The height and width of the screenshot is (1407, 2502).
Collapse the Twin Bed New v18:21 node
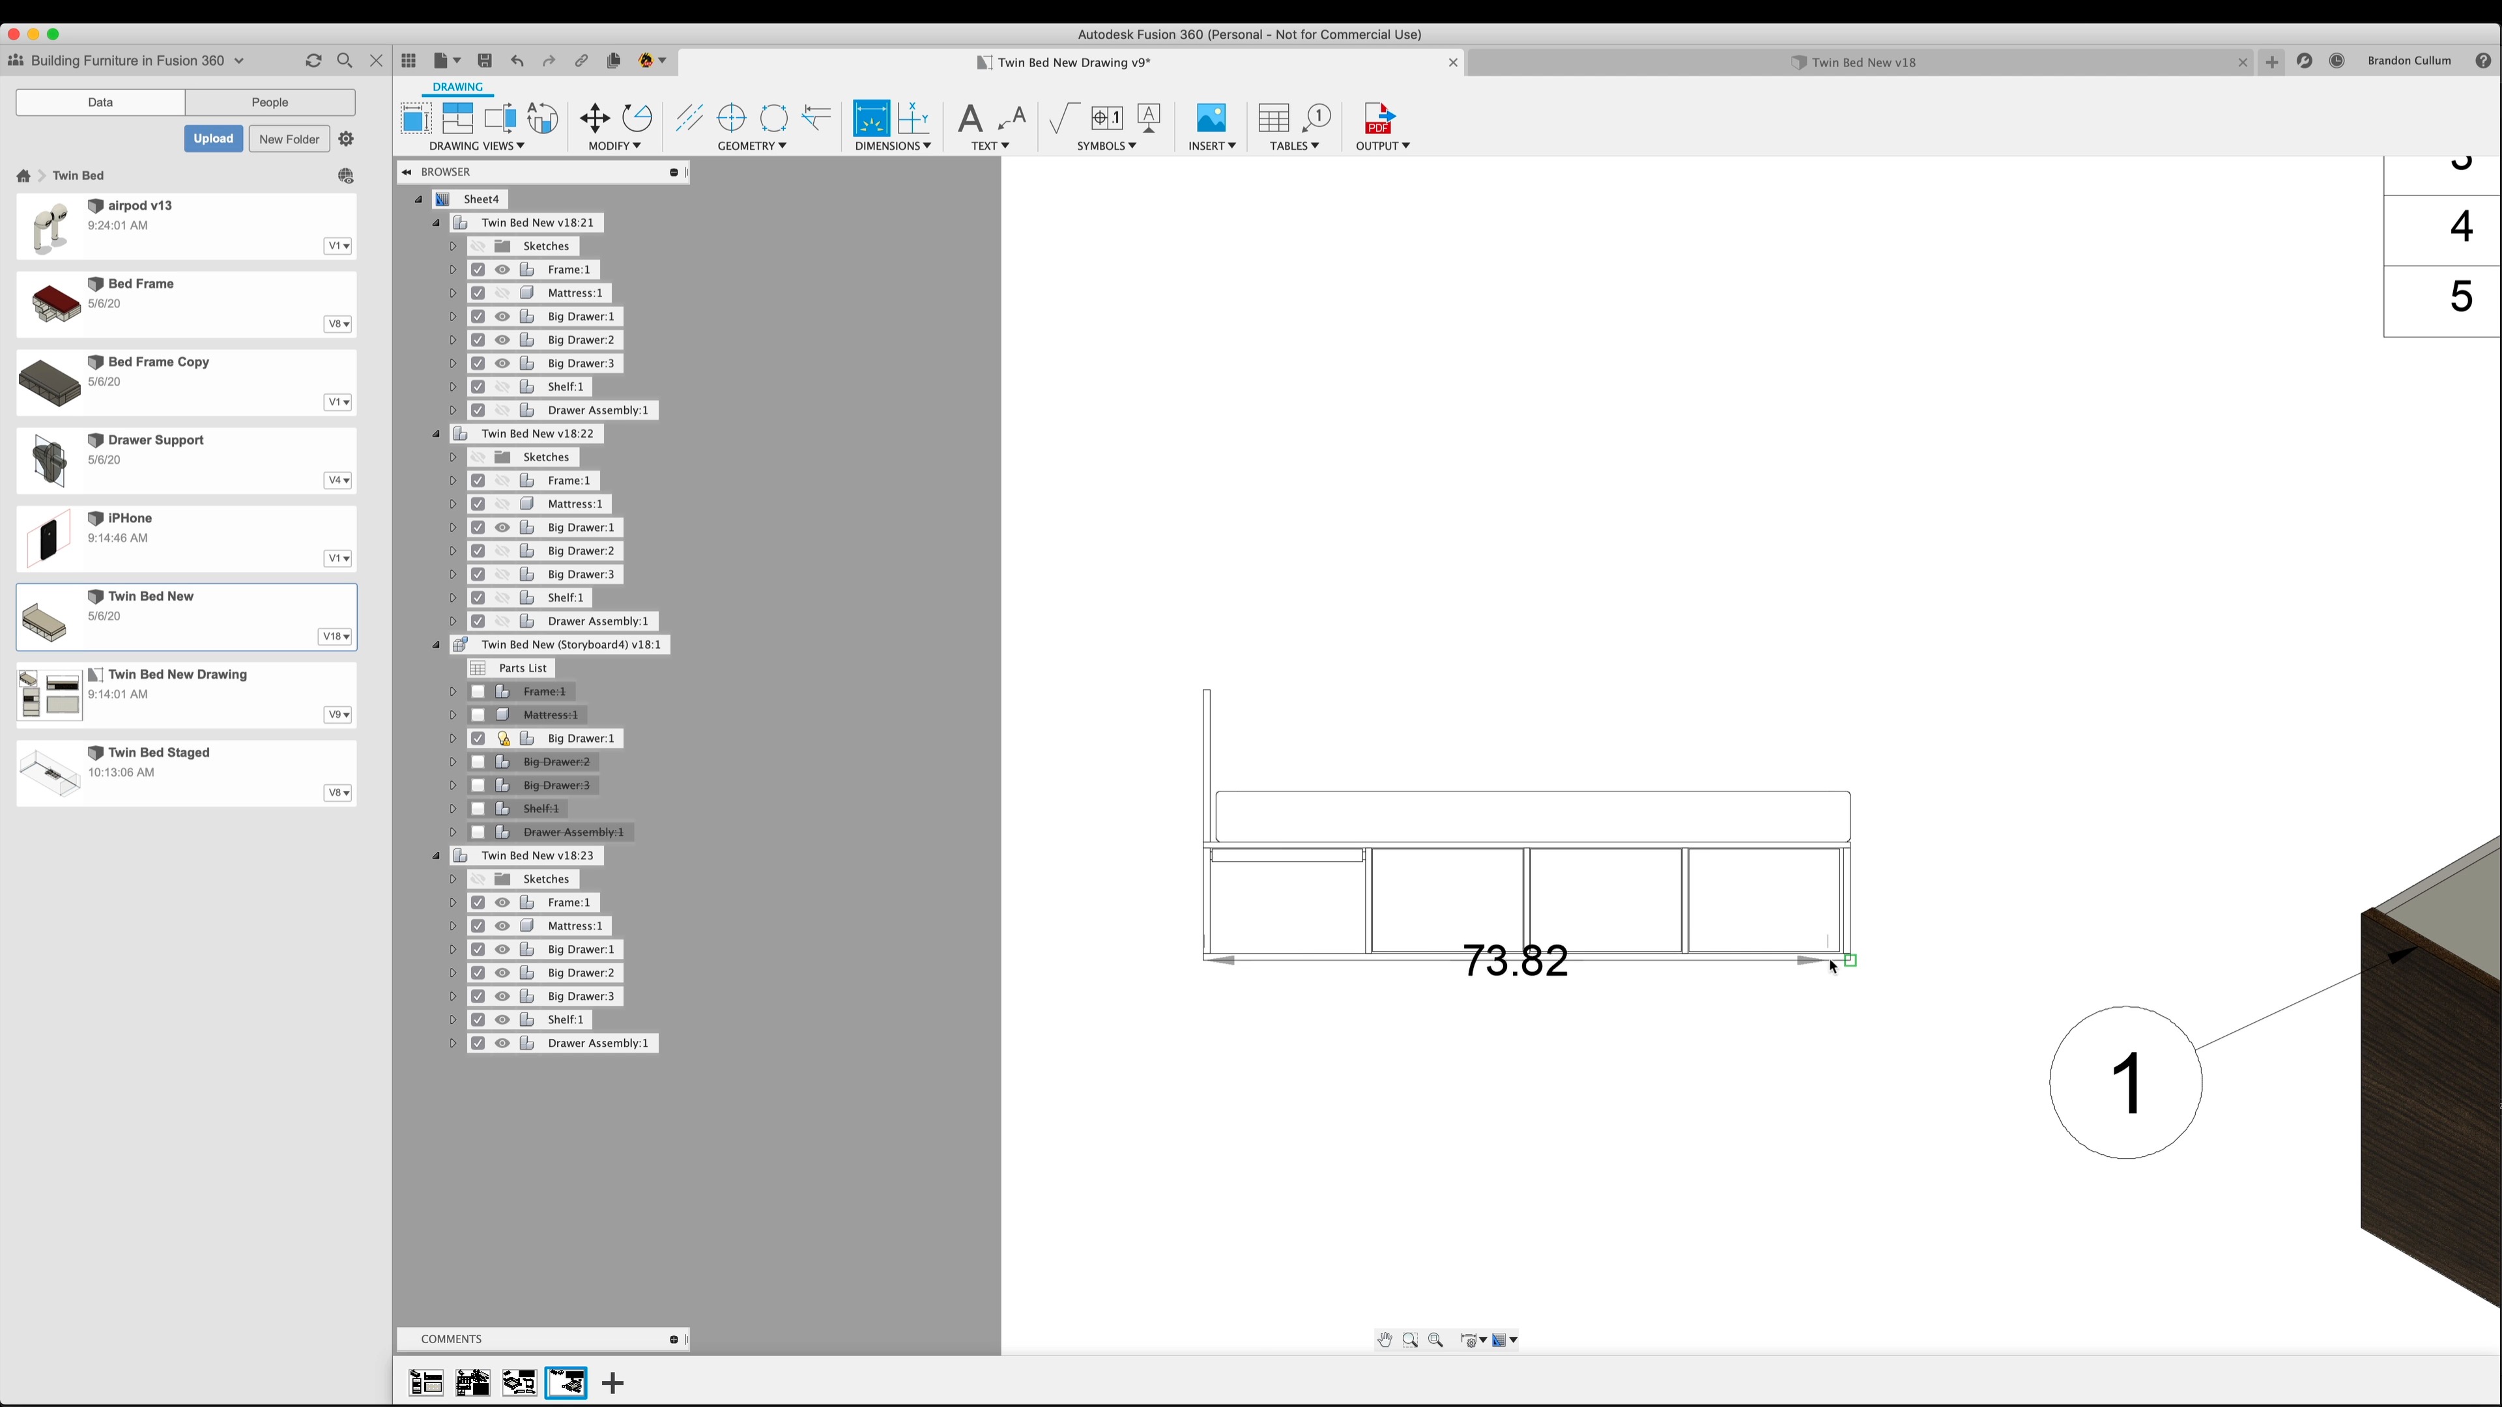pos(436,223)
